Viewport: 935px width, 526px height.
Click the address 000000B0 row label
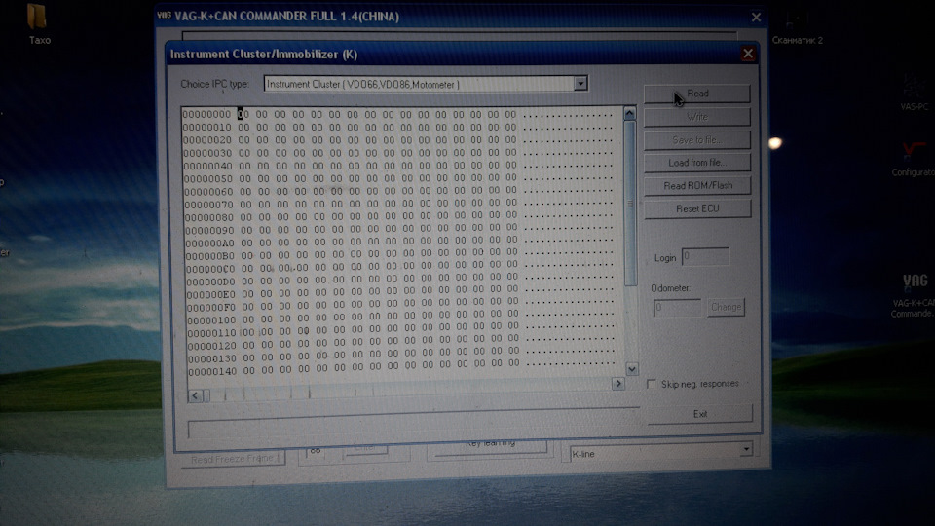click(210, 256)
